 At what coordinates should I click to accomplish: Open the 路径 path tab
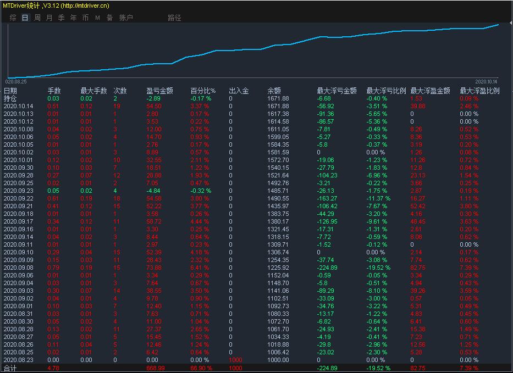174,18
